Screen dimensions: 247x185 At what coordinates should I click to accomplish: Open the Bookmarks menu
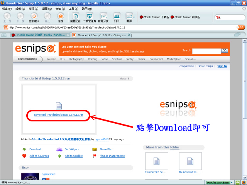click(x=60, y=8)
